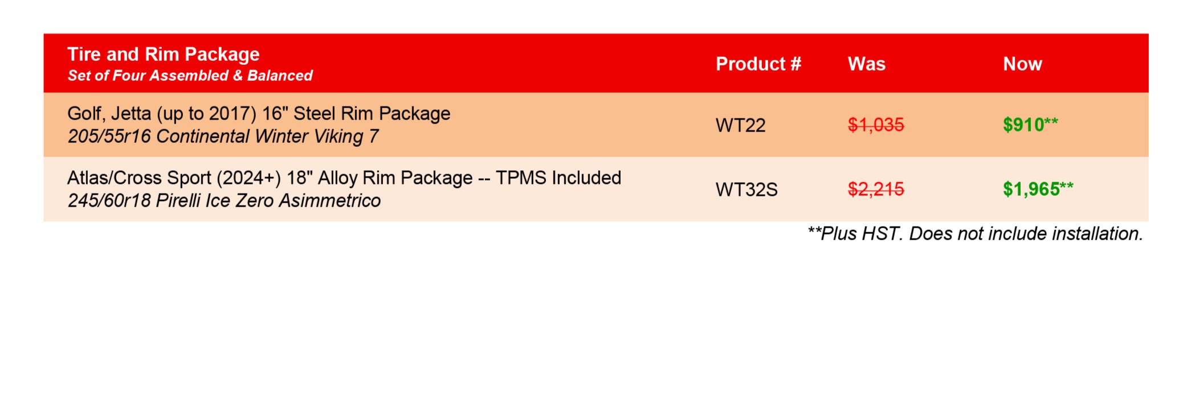Click the struck-through $2,215 price

click(875, 189)
